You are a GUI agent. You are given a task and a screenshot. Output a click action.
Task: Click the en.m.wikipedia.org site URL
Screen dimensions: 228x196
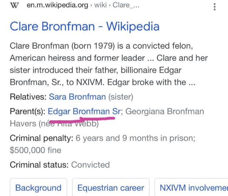point(57,5)
